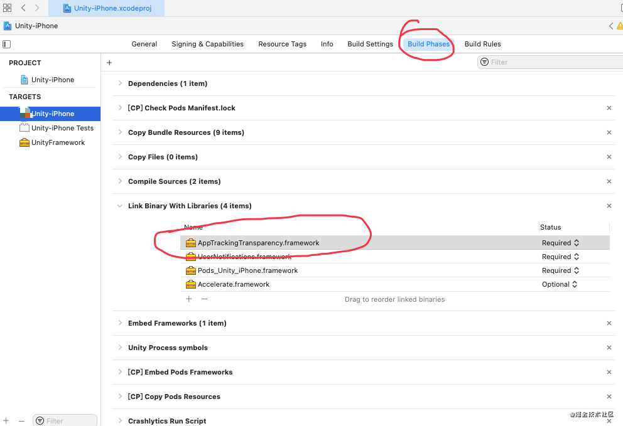Click the AppTrackingTransparency.framework toolbox icon

tap(191, 243)
